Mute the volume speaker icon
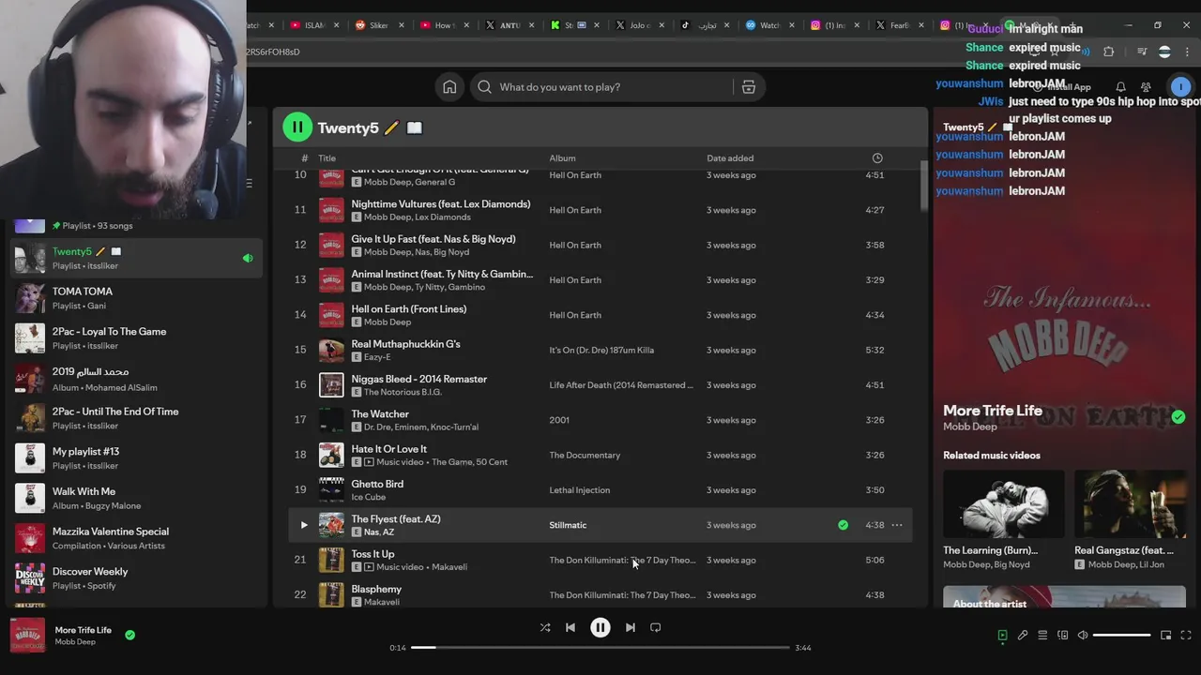This screenshot has width=1201, height=675. click(x=1083, y=636)
